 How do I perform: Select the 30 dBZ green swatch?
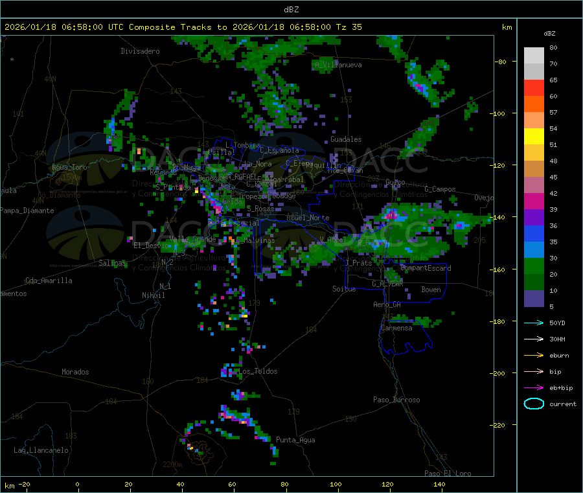[534, 266]
